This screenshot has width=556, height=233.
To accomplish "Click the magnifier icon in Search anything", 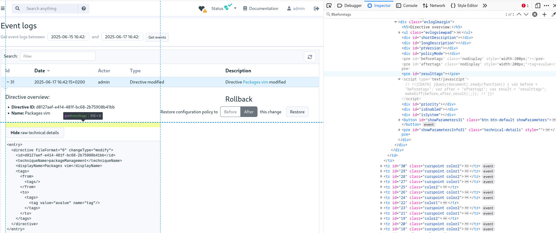I will pyautogui.click(x=17, y=8).
